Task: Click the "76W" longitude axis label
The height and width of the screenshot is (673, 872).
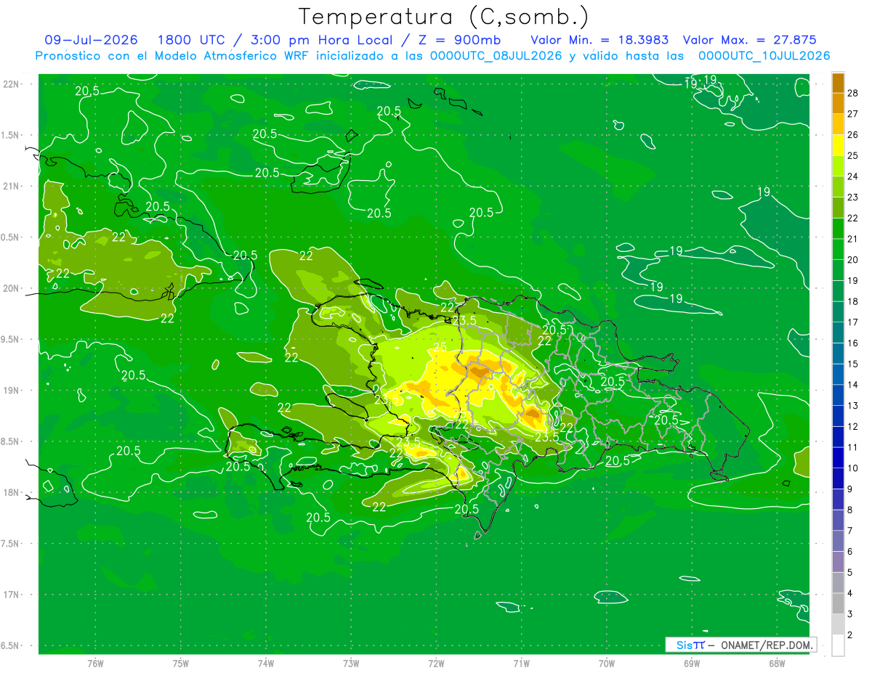Action: [95, 663]
